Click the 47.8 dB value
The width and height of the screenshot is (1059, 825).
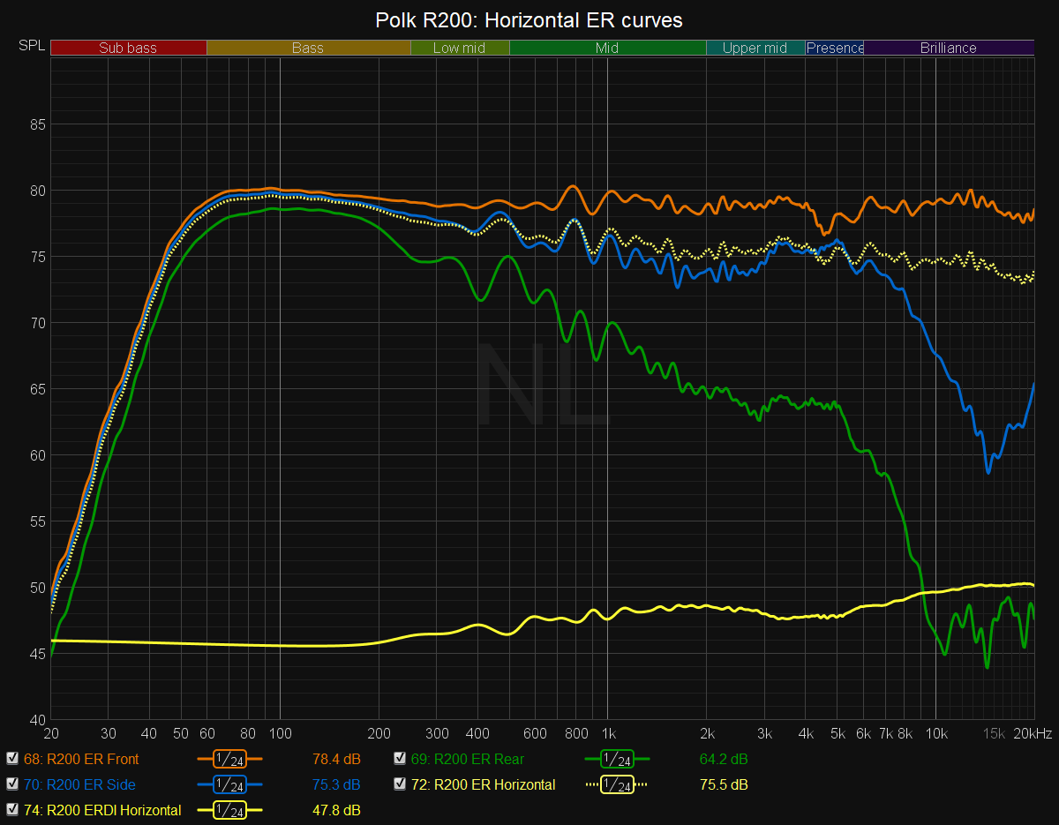336,810
